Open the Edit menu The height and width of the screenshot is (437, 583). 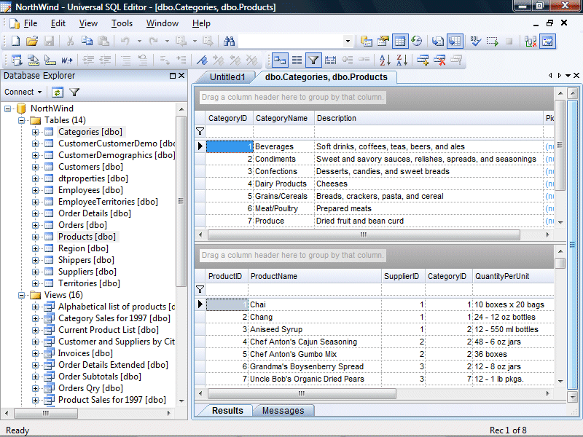pos(58,23)
